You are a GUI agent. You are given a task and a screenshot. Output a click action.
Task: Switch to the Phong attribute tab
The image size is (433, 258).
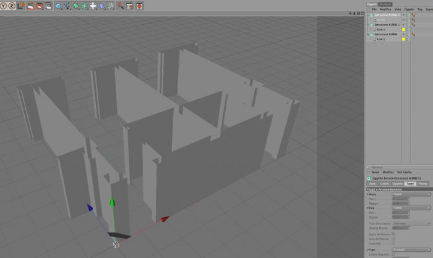tap(422, 184)
